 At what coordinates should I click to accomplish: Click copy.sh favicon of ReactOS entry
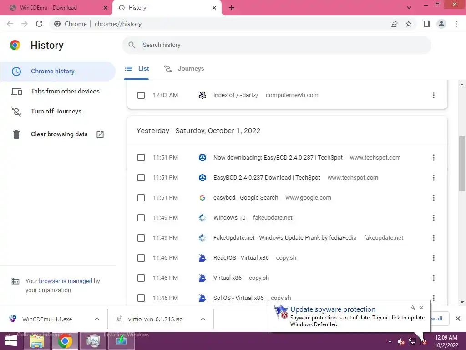pyautogui.click(x=203, y=258)
